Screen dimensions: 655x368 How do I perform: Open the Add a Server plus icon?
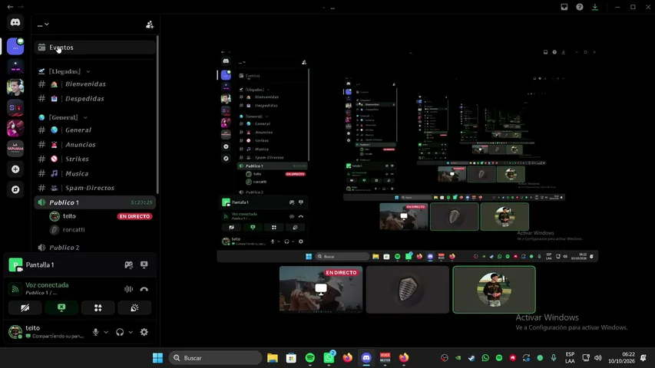[15, 169]
